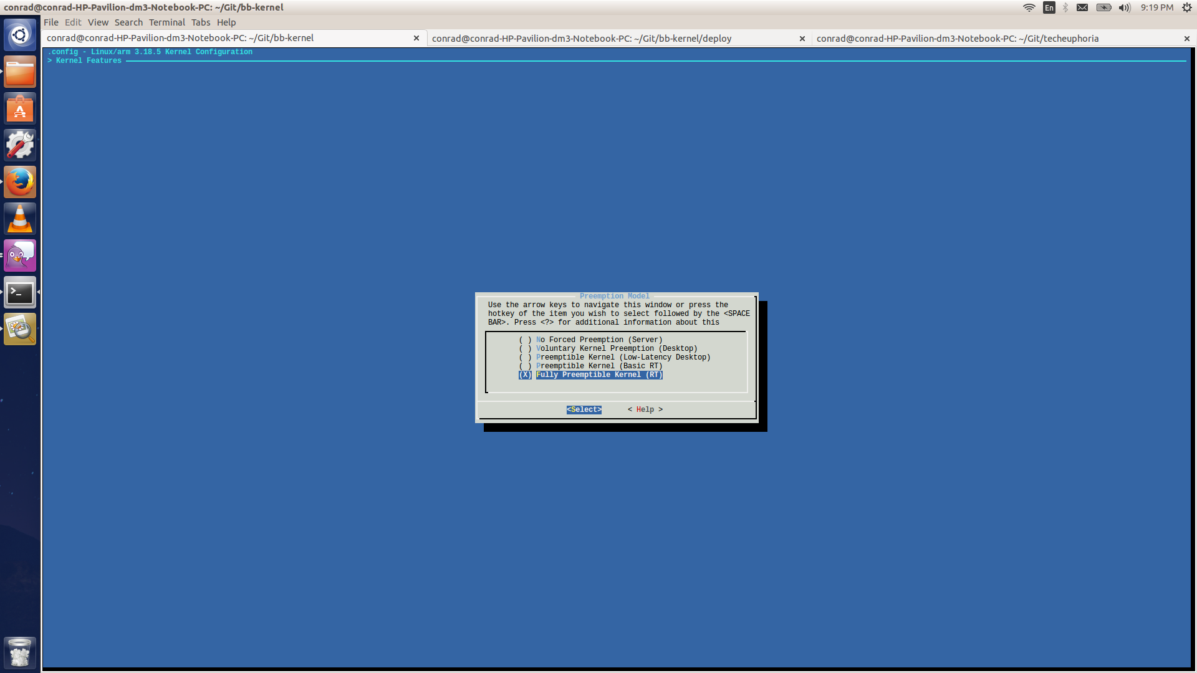The image size is (1197, 673).
Task: Select Preemptible Kernel (Low-Latency Desktop)
Action: (x=614, y=357)
